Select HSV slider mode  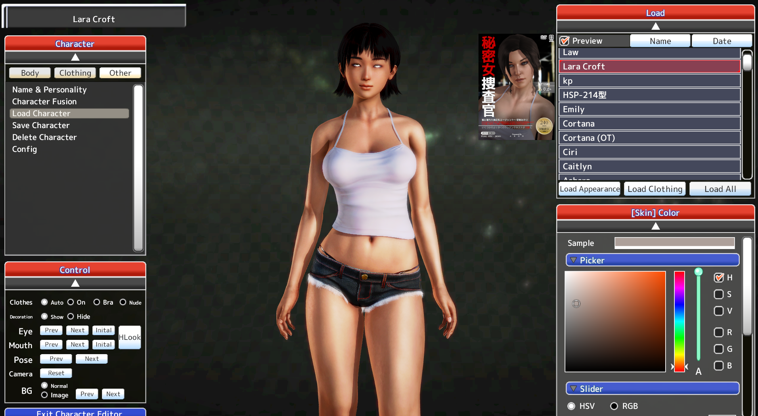pos(571,406)
